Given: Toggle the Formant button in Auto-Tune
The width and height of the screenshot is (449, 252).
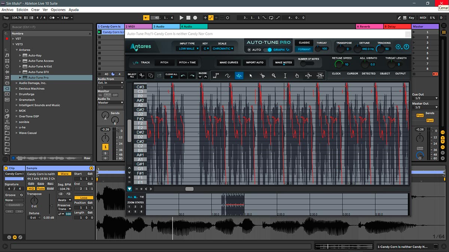Looking at the screenshot, I should (304, 49).
